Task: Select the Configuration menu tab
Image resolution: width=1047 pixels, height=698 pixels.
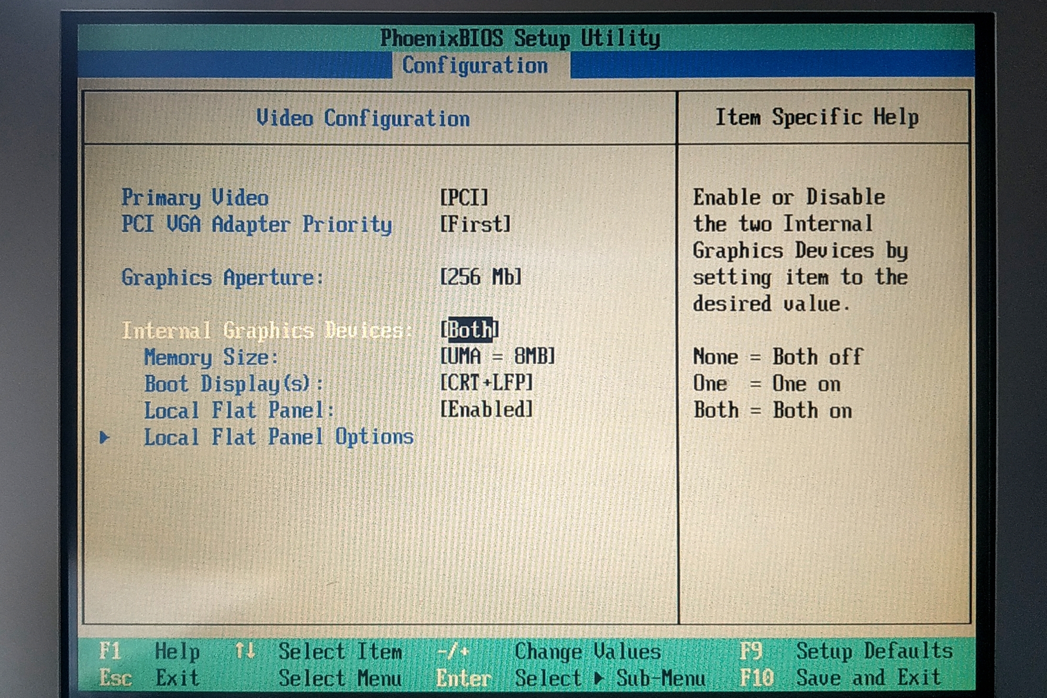Action: 475,66
